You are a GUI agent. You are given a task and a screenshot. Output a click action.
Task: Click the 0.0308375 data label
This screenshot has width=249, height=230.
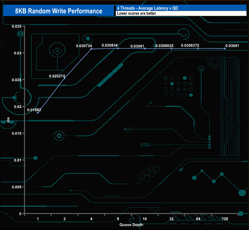click(190, 45)
